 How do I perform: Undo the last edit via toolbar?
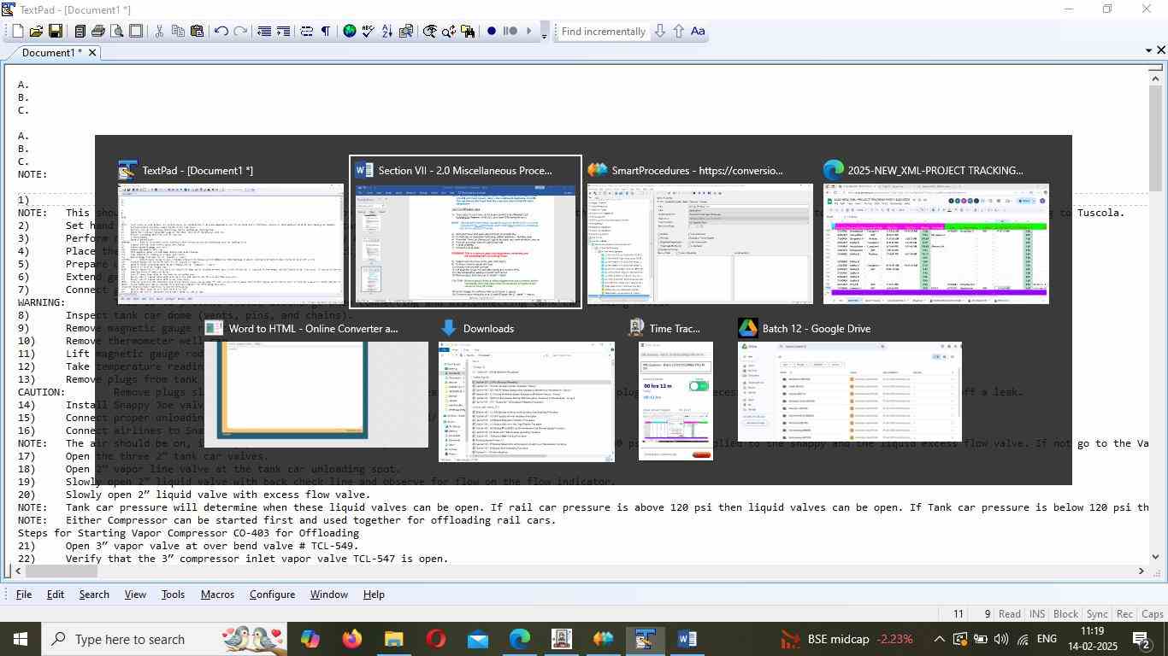tap(221, 31)
